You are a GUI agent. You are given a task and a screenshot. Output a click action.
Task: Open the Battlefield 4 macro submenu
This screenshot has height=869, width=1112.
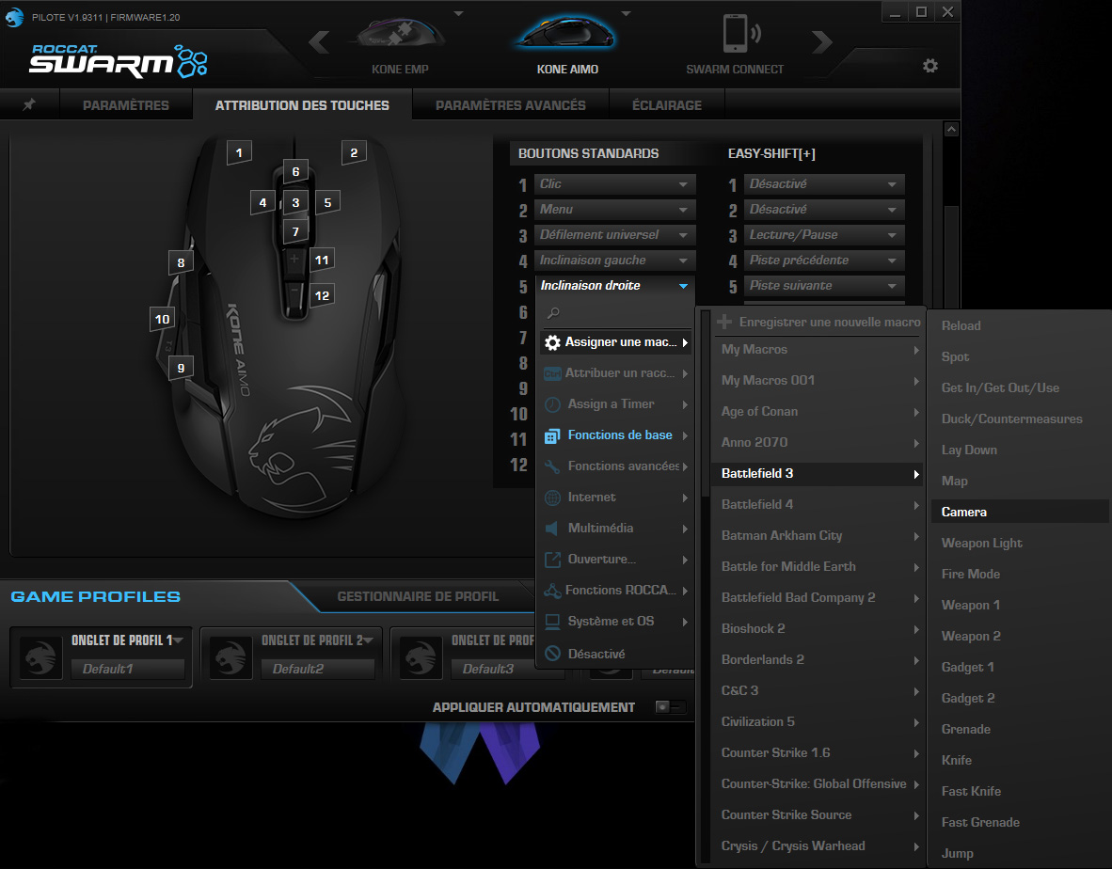coord(818,505)
